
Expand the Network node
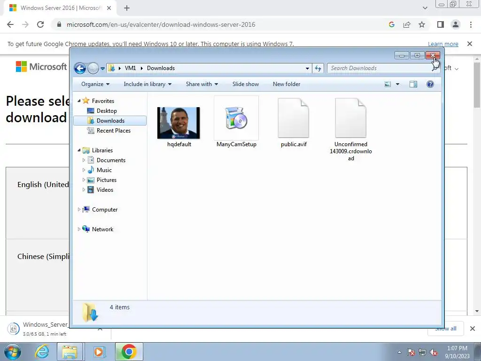tap(79, 229)
